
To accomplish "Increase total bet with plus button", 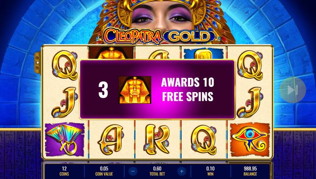I will click(x=182, y=171).
